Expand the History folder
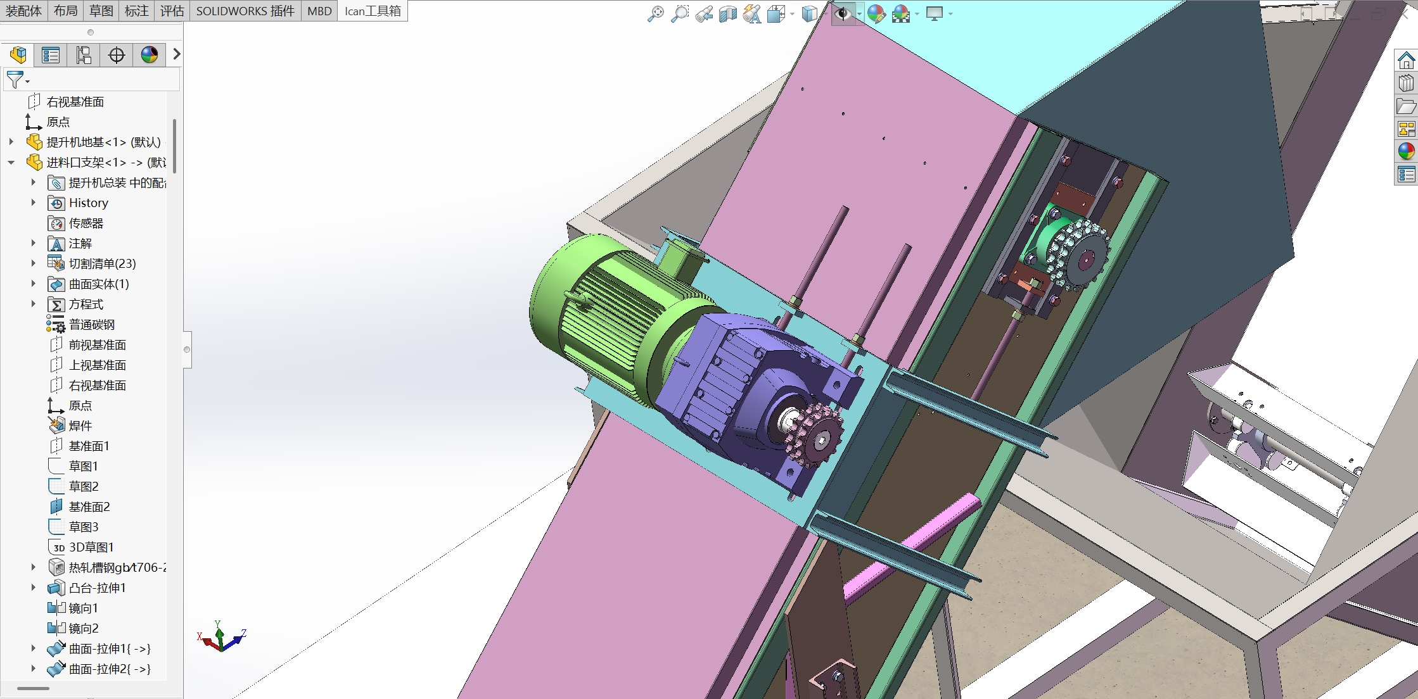 point(34,203)
